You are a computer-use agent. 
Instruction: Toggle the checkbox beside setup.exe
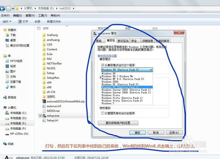pyautogui.click(x=41, y=116)
